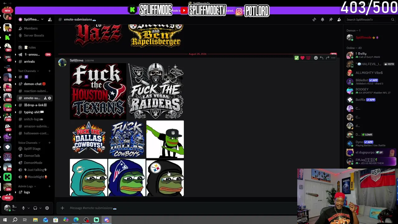The height and width of the screenshot is (224, 398).
Task: Open the Threads panel icon
Action: click(314, 20)
